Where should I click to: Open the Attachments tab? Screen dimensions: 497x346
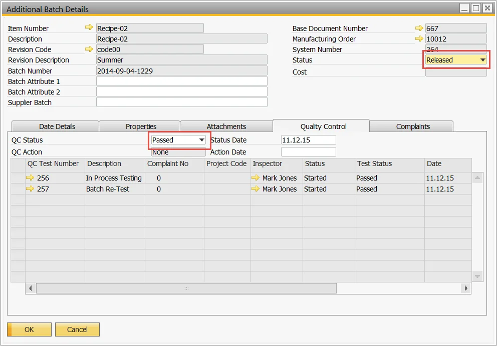point(226,126)
